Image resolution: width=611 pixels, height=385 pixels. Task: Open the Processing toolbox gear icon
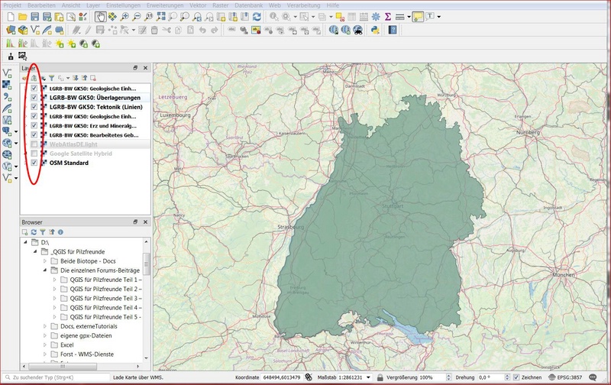pyautogui.click(x=375, y=16)
